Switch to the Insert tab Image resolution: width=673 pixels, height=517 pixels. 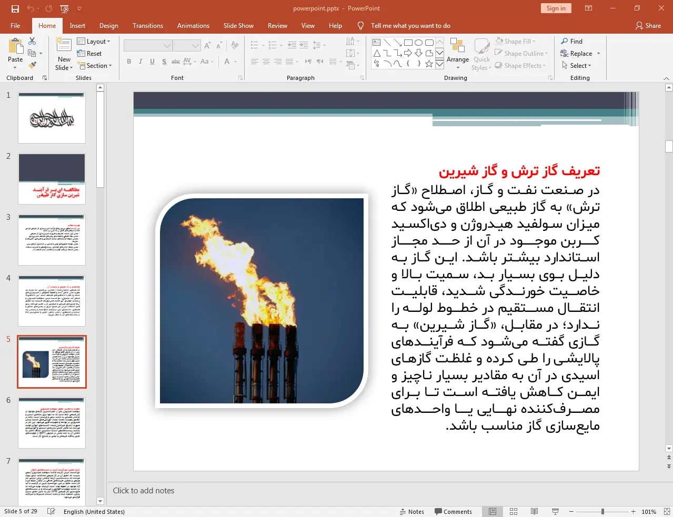(77, 26)
